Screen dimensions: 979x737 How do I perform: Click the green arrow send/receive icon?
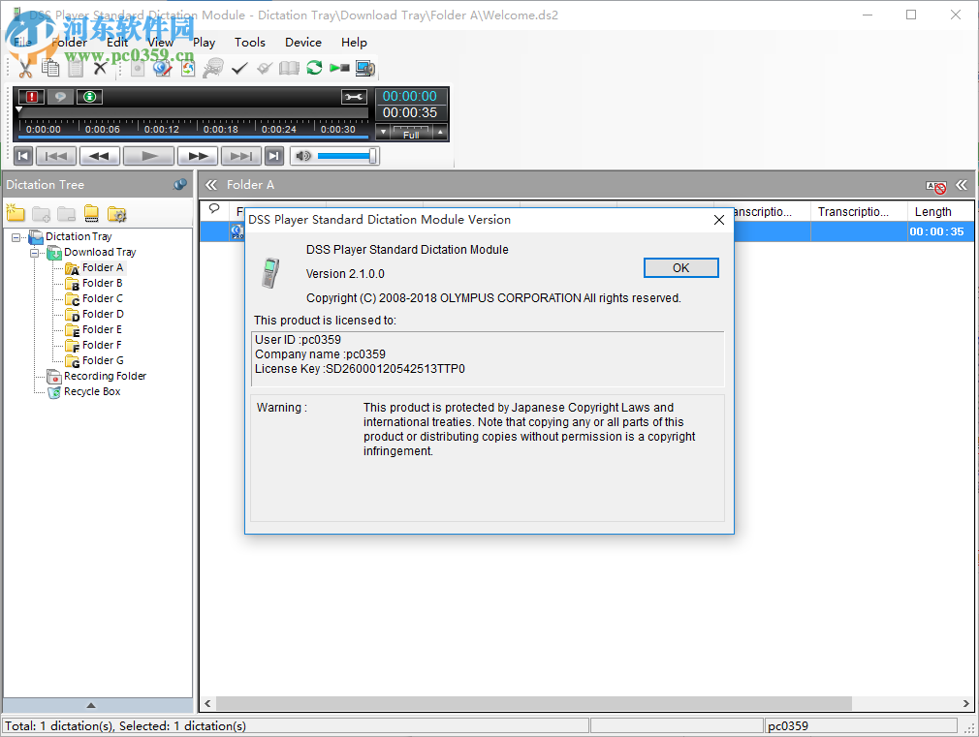(339, 68)
